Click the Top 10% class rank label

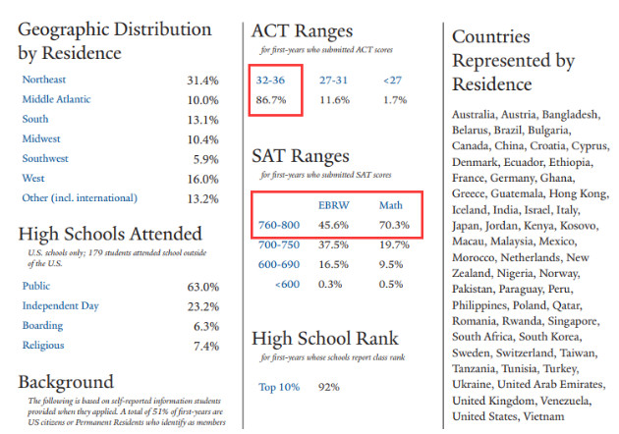(277, 387)
